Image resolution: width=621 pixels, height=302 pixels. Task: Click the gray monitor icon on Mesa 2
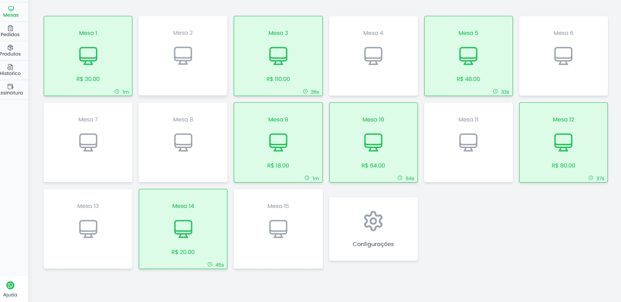pyautogui.click(x=183, y=56)
